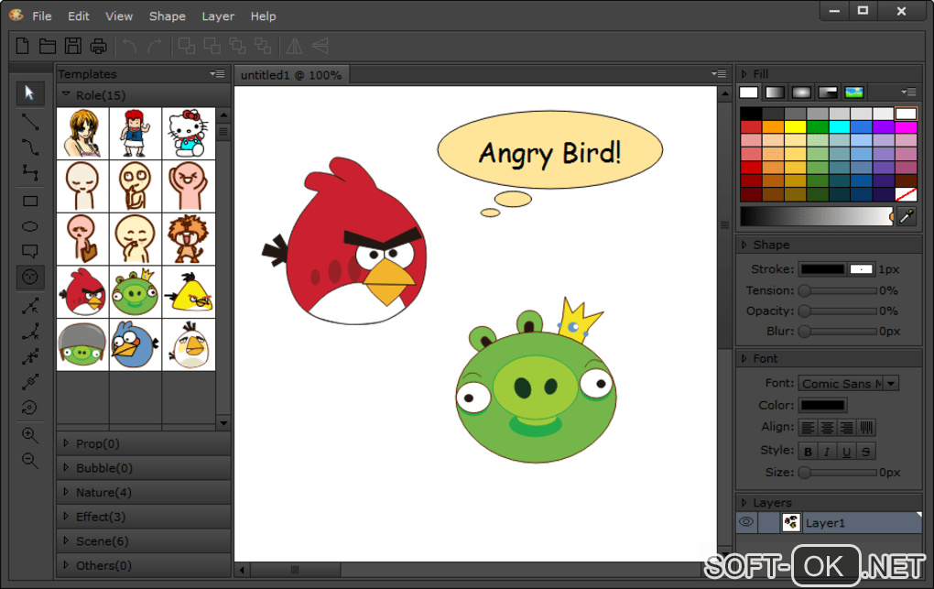Viewport: 934px width, 589px height.
Task: Select the Hello Kitty template thumbnail
Action: [189, 133]
